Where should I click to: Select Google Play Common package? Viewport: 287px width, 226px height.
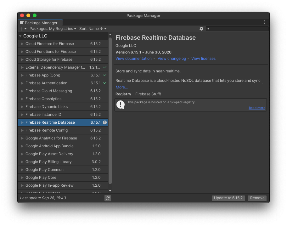point(63,170)
